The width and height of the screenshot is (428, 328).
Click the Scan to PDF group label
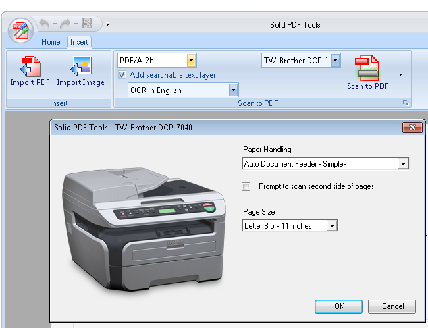(257, 103)
